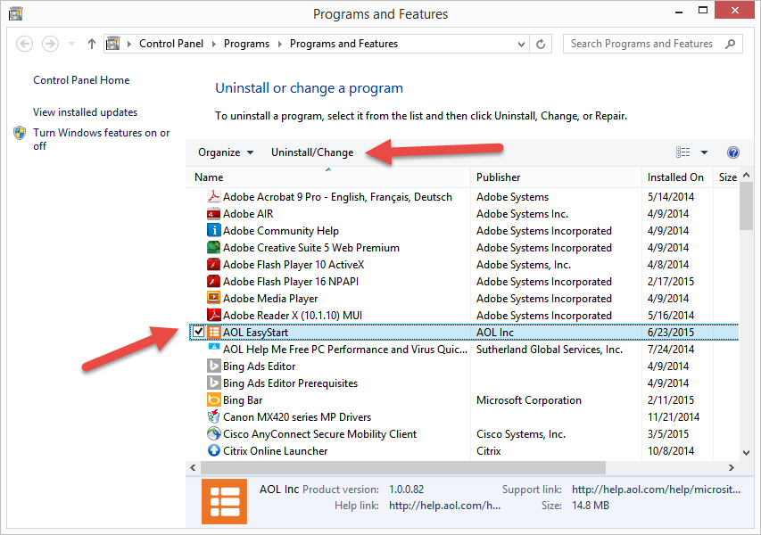Select Adobe Acrobat 9 Pro program name
761x535 pixels.
click(337, 197)
